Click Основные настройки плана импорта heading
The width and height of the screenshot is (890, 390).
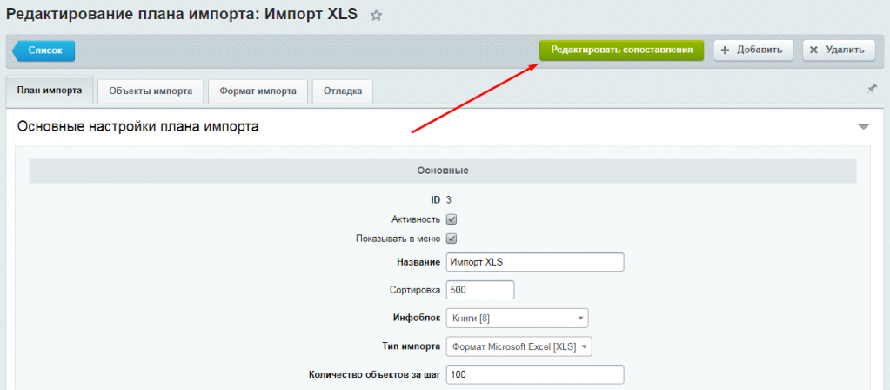click(x=138, y=126)
